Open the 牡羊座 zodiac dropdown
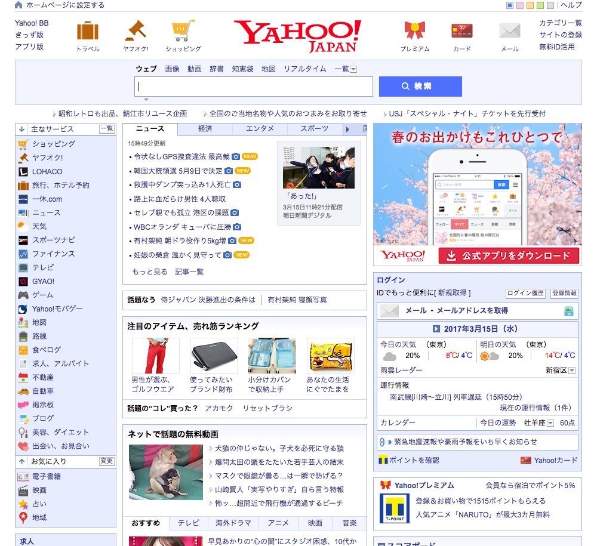This screenshot has width=597, height=546. (x=550, y=423)
